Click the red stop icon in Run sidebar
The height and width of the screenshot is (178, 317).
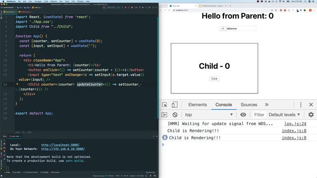coord(4,144)
